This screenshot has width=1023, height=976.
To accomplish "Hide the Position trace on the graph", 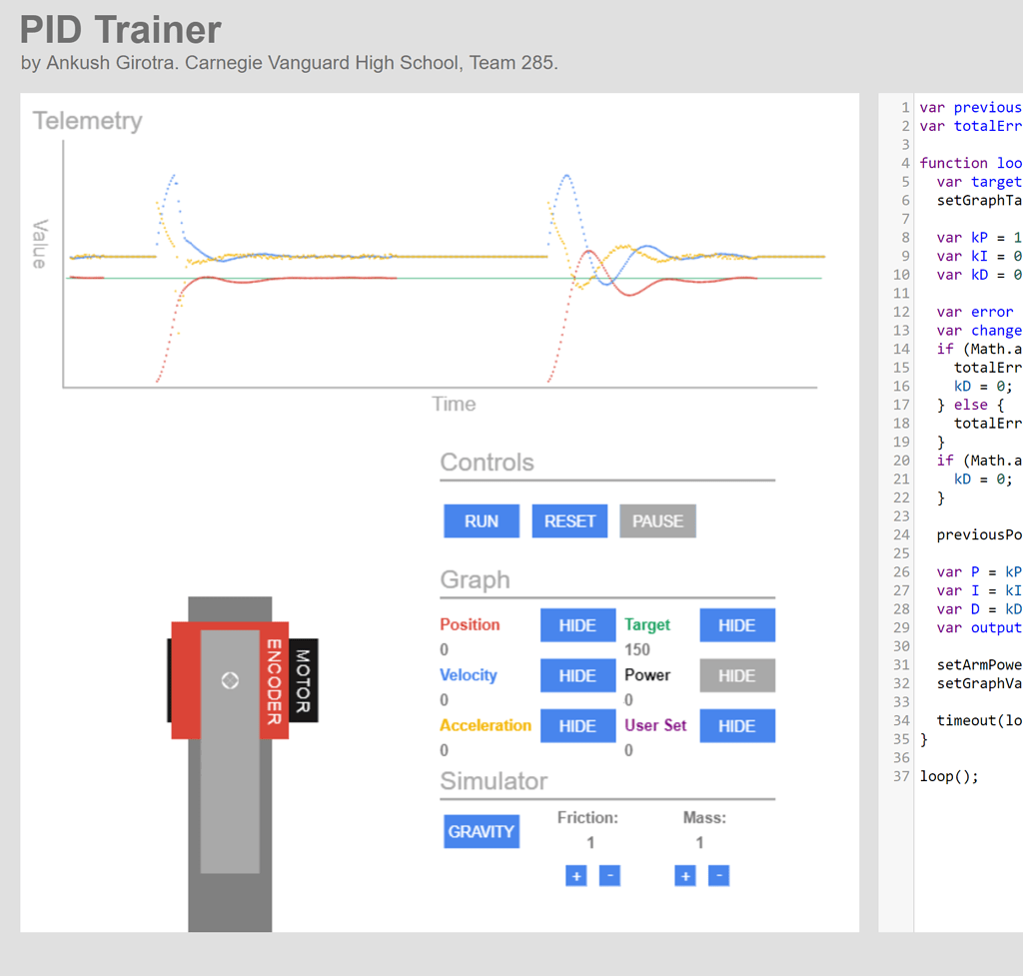I will [577, 625].
